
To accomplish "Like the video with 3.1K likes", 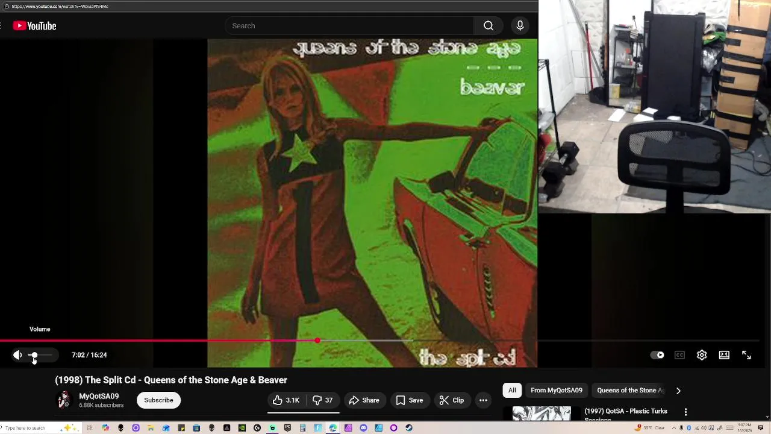I will (286, 400).
